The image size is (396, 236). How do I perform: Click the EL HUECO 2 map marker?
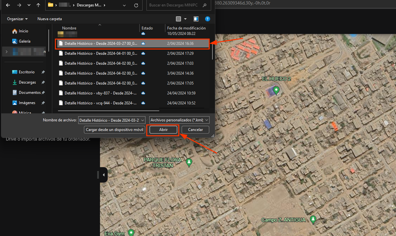pyautogui.click(x=276, y=89)
